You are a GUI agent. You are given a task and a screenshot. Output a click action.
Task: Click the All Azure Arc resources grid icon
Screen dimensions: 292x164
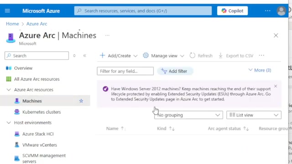9,79
